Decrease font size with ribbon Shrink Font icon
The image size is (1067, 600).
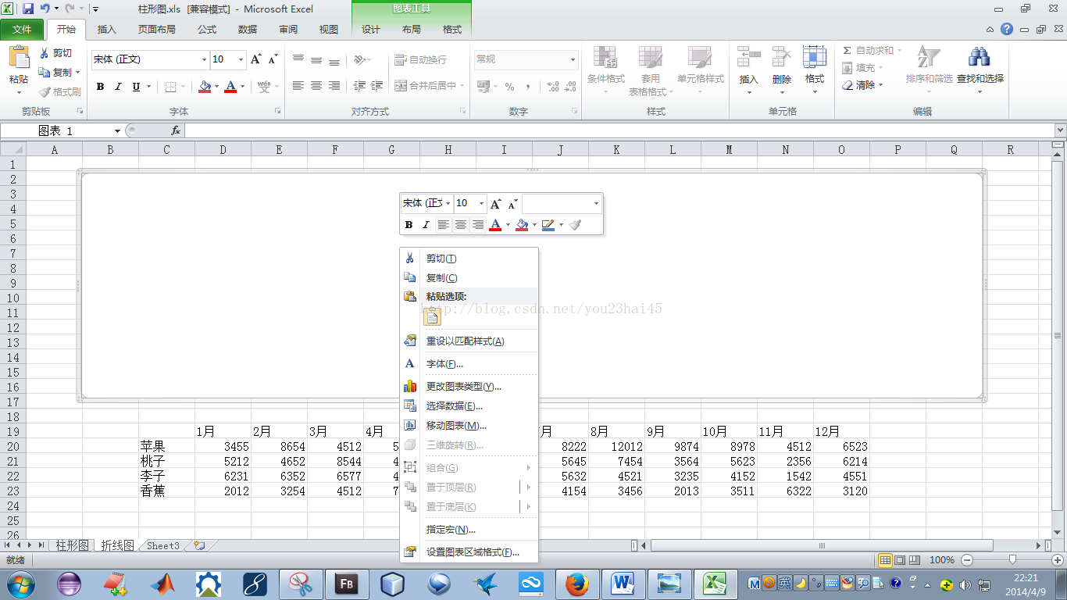pyautogui.click(x=273, y=59)
